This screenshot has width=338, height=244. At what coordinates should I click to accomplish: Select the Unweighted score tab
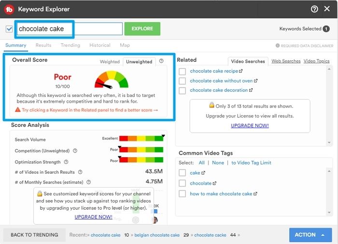point(139,62)
